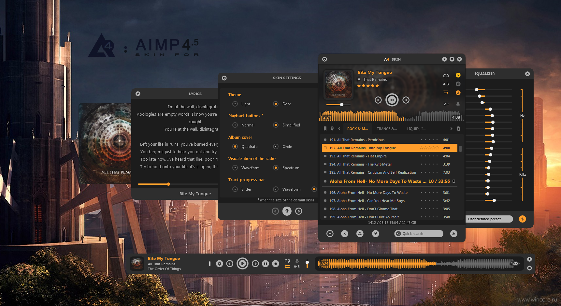Viewport: 561px width, 306px height.
Task: Click help question mark in Skin Settings
Action: pos(287,211)
